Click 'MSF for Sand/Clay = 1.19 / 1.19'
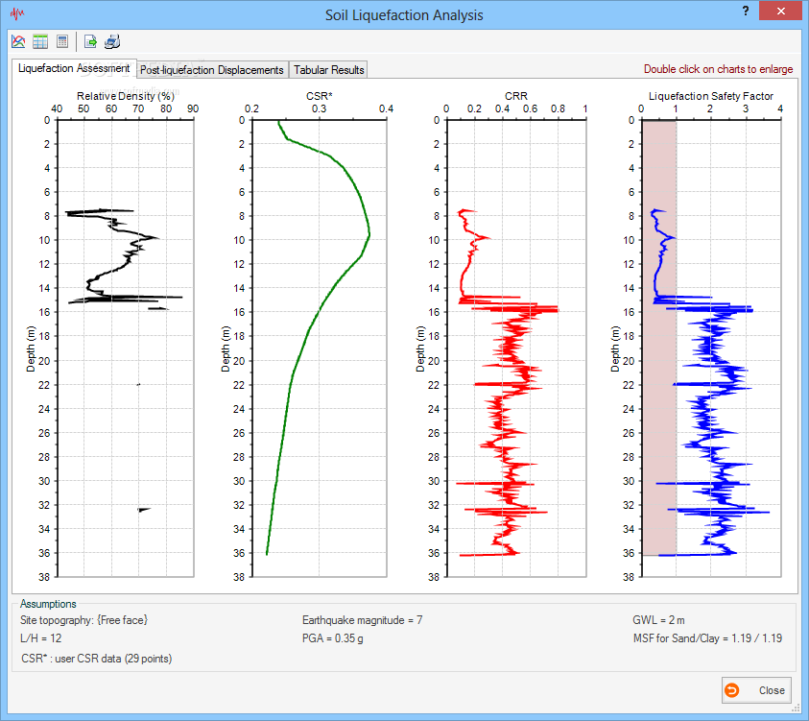809x721 pixels. (708, 638)
